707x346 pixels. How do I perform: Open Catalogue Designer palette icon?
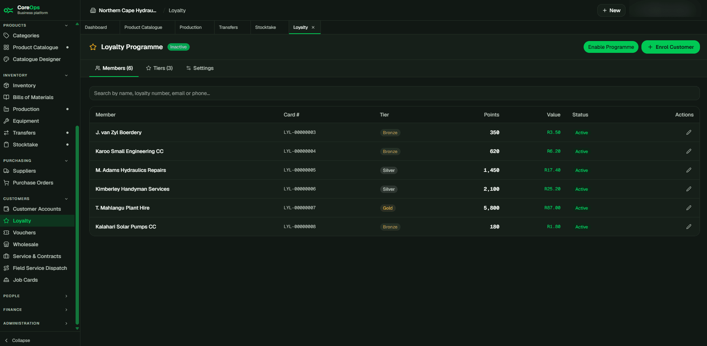(6, 59)
